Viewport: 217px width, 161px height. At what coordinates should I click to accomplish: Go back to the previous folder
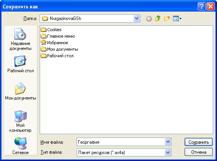tap(149, 18)
